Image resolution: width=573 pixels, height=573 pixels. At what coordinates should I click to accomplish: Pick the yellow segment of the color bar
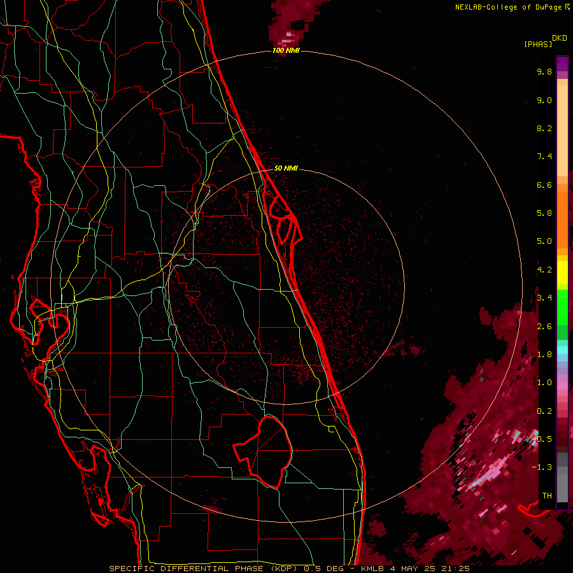tap(562, 272)
